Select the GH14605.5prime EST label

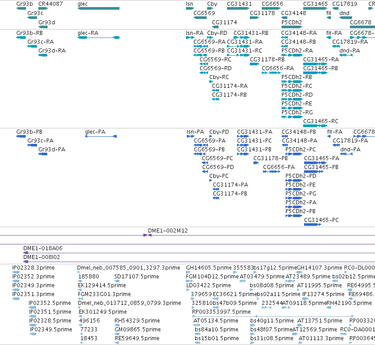coord(208,267)
